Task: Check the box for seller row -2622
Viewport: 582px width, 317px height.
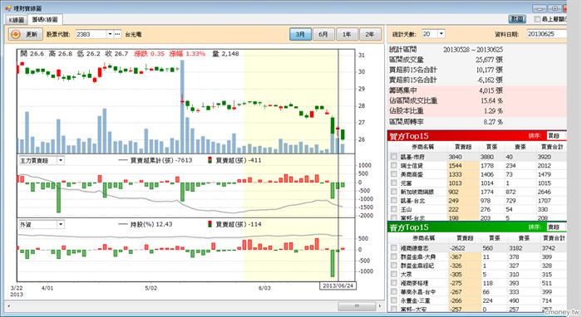Action: [x=394, y=248]
